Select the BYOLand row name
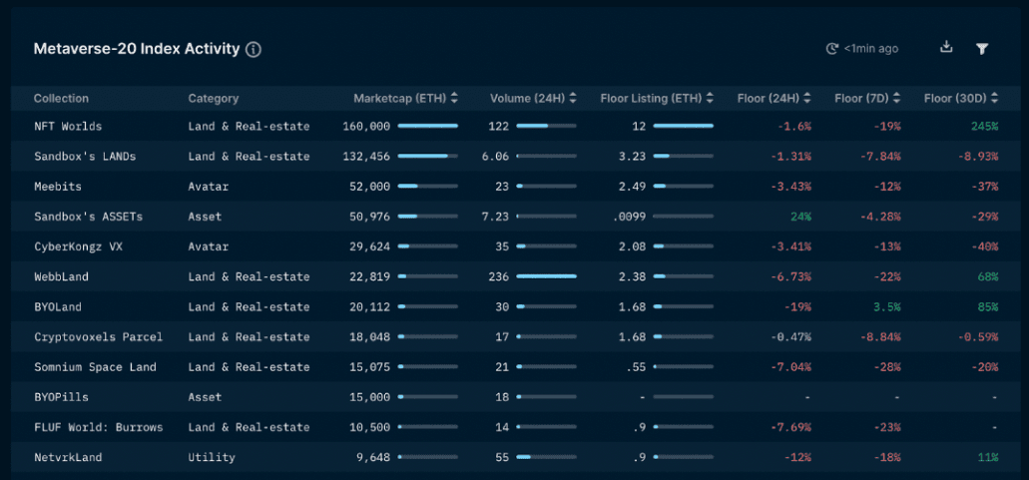Image resolution: width=1029 pixels, height=480 pixels. point(58,307)
